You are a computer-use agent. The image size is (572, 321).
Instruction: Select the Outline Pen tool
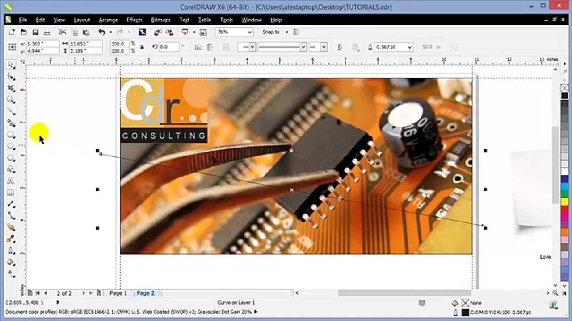pos(11,251)
